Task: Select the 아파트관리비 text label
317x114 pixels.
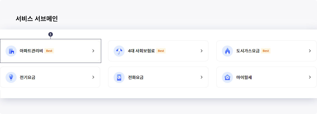Action: 31,51
